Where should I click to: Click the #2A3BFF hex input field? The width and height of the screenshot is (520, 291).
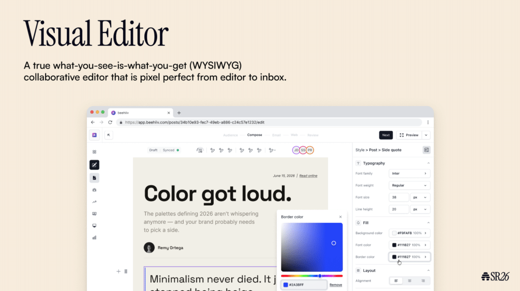(x=304, y=285)
